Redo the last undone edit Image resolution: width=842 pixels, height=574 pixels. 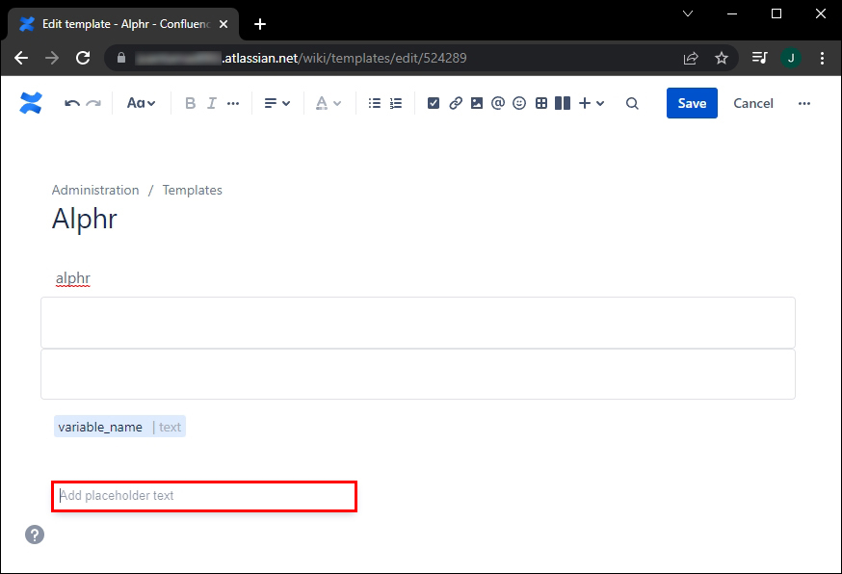pyautogui.click(x=93, y=103)
